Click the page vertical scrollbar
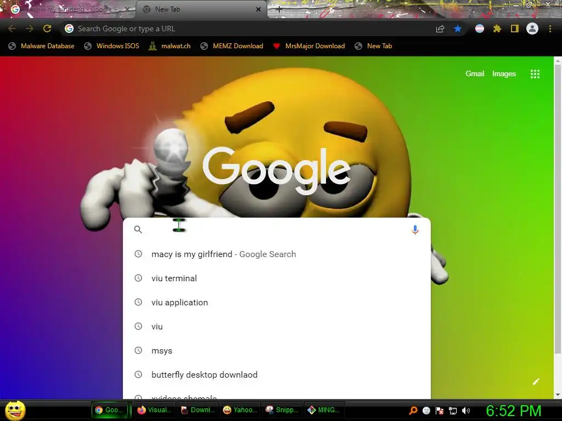 coord(558,208)
